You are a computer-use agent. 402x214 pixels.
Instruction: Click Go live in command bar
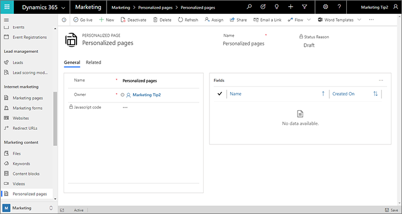[83, 20]
